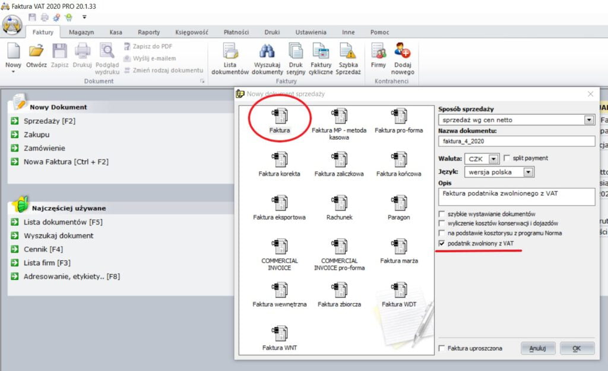Select Faktura WNT icon

pyautogui.click(x=280, y=334)
